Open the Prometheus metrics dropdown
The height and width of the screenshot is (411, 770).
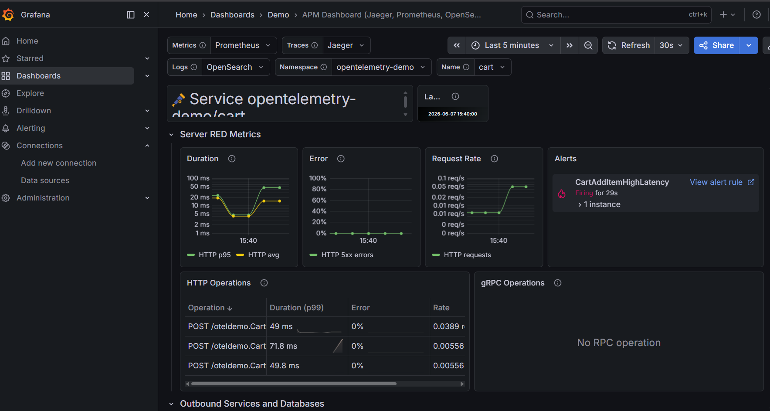243,45
